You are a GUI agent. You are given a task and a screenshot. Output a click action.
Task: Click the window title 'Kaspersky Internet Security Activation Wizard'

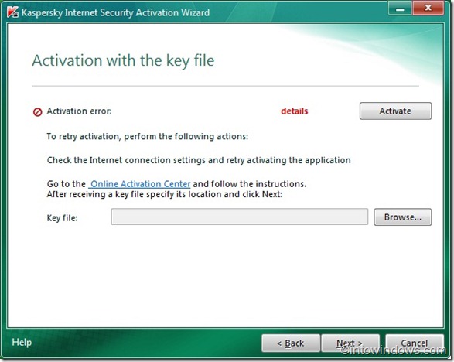coord(115,12)
